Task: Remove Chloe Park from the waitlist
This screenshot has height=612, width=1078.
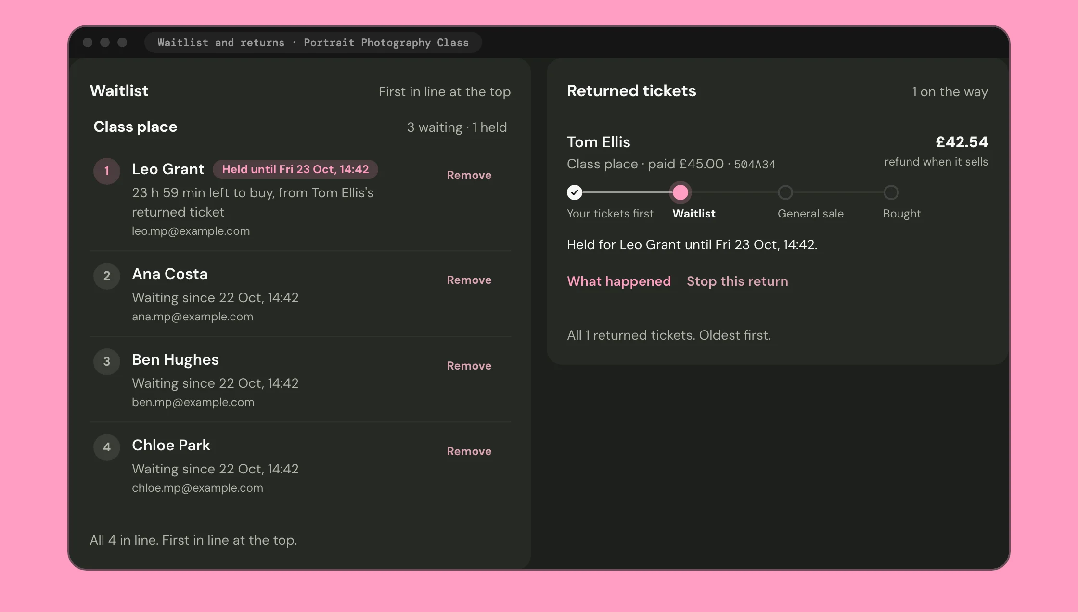Action: 469,451
